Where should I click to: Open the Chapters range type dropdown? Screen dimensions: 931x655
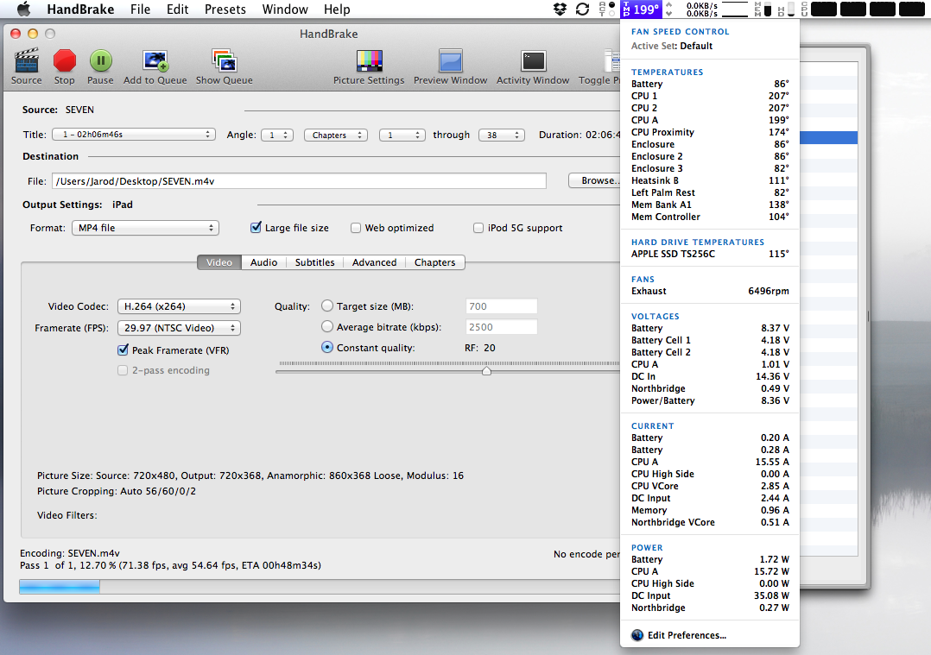[336, 135]
